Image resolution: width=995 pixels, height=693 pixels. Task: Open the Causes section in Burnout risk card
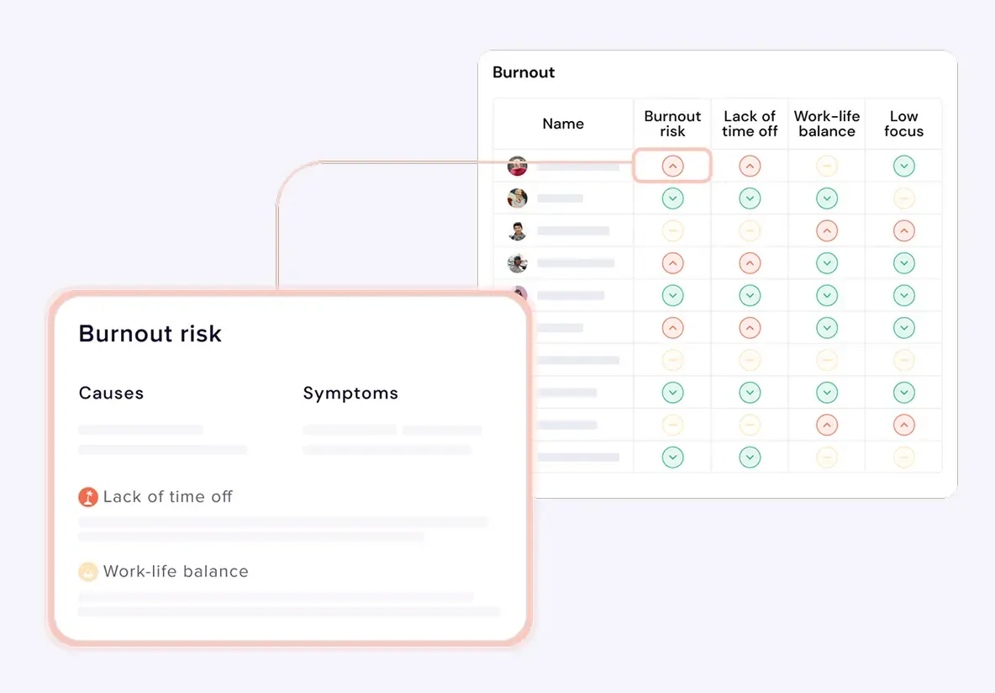(111, 394)
